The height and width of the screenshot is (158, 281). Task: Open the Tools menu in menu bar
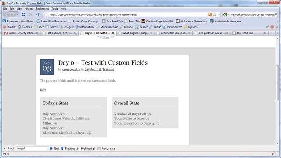[x=54, y=9]
